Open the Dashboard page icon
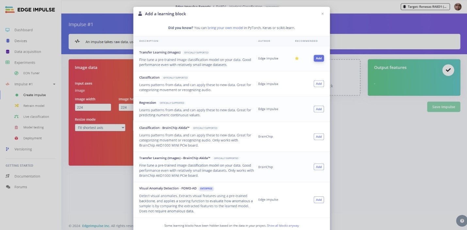Image resolution: width=467 pixels, height=230 pixels. pyautogui.click(x=8, y=30)
